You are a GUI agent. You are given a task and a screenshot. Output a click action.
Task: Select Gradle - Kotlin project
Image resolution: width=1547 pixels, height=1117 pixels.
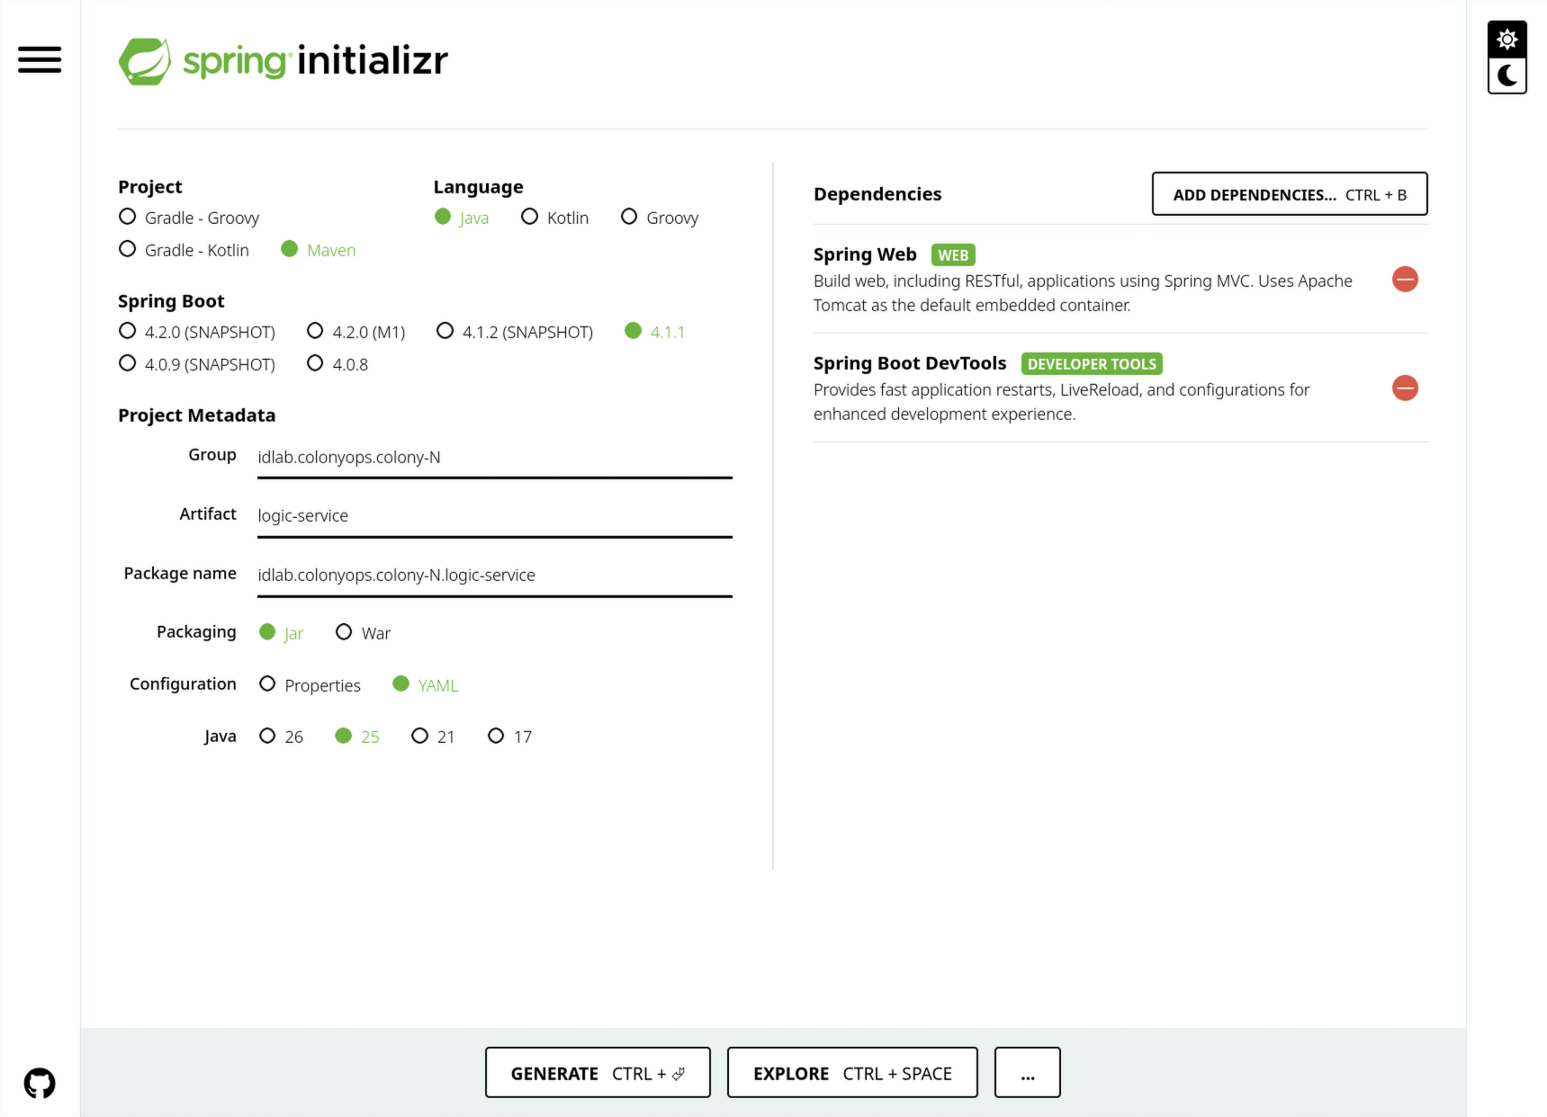184,250
